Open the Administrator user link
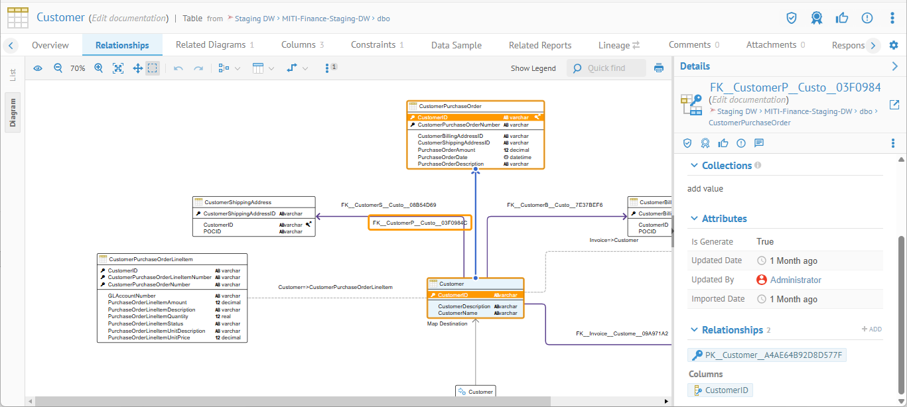The height and width of the screenshot is (407, 907). (795, 280)
